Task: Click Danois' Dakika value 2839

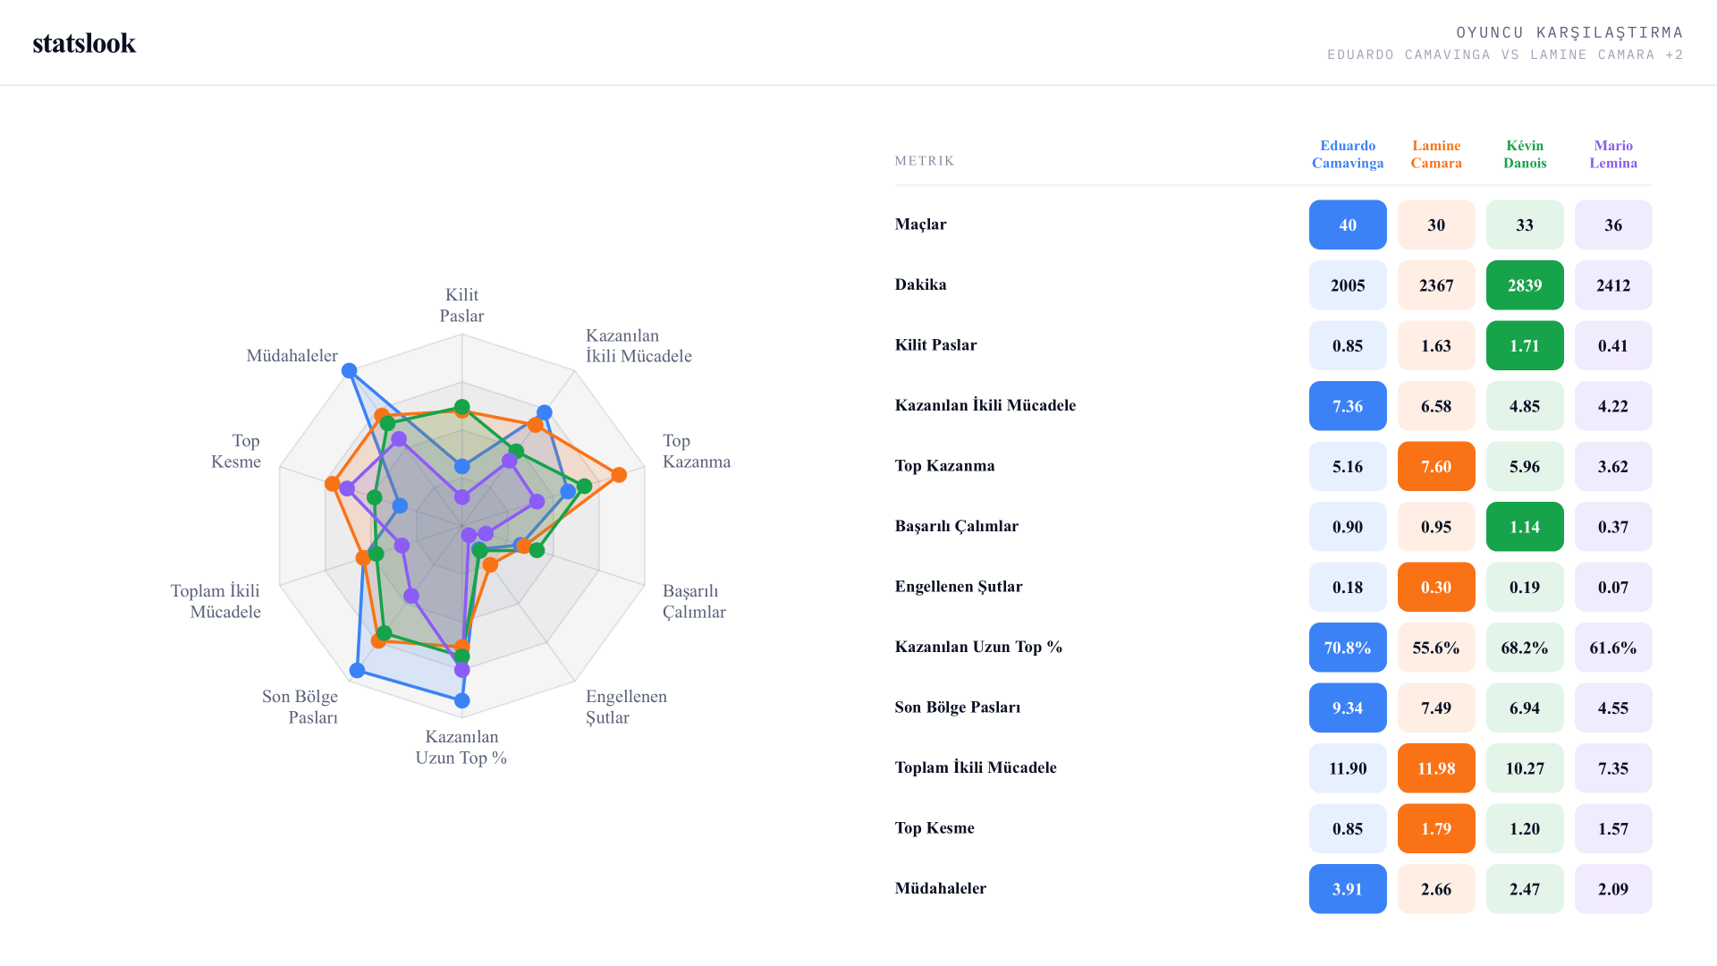Action: [x=1525, y=285]
